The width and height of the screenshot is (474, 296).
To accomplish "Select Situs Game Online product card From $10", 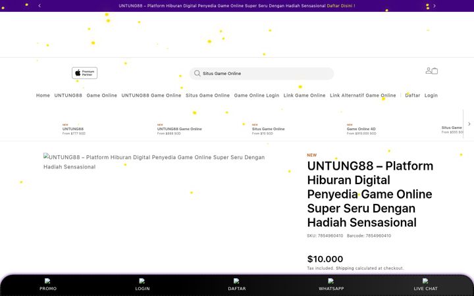I will pyautogui.click(x=268, y=129).
